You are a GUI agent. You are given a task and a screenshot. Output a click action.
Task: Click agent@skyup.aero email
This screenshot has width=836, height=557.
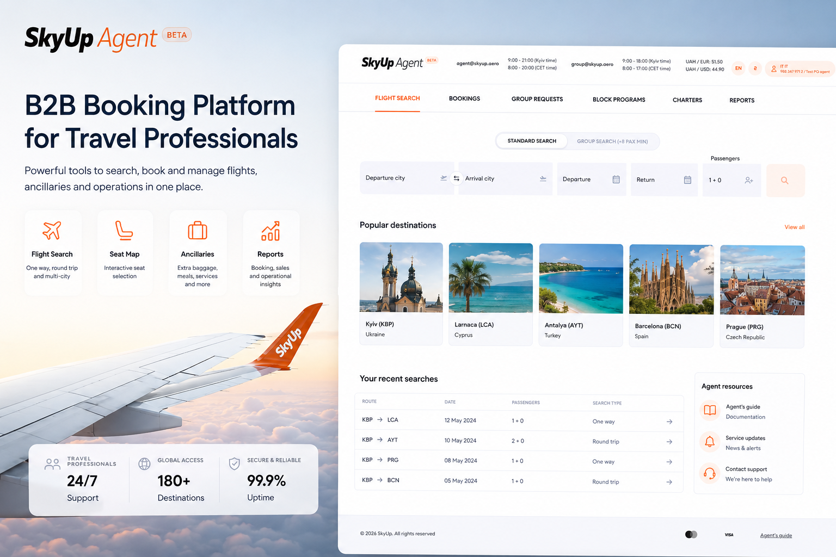477,64
